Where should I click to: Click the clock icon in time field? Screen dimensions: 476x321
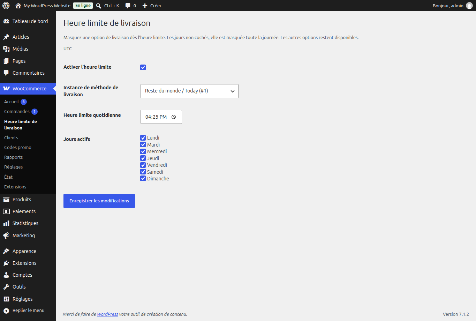click(174, 117)
